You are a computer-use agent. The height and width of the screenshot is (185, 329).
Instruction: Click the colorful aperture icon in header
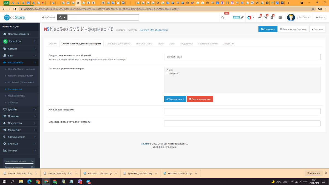click(249, 18)
